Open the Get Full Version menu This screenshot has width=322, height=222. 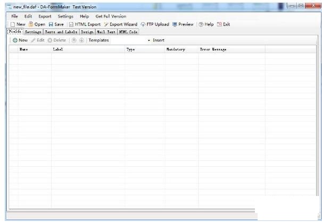pos(111,16)
